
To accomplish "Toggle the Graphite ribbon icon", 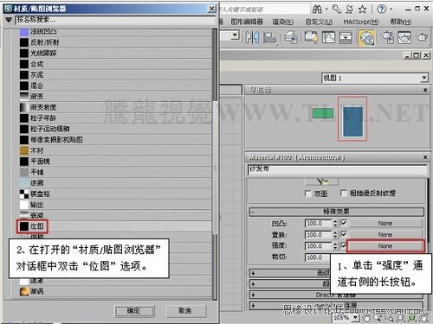I will point(311,37).
